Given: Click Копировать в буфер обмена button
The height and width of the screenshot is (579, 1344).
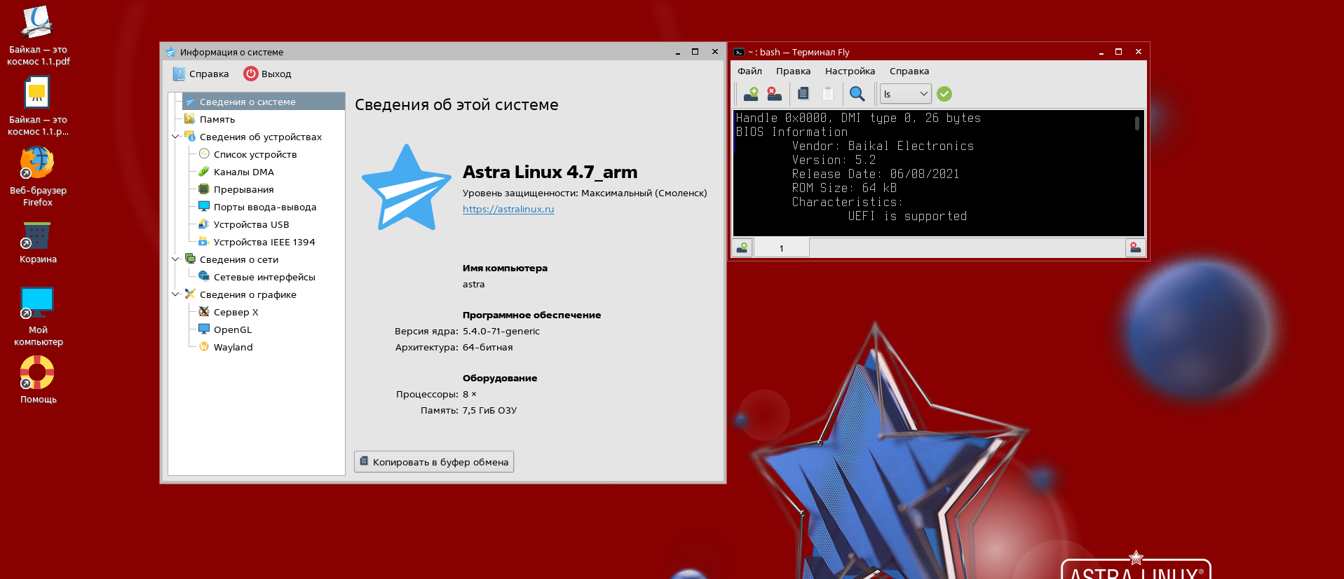Looking at the screenshot, I should [x=434, y=461].
